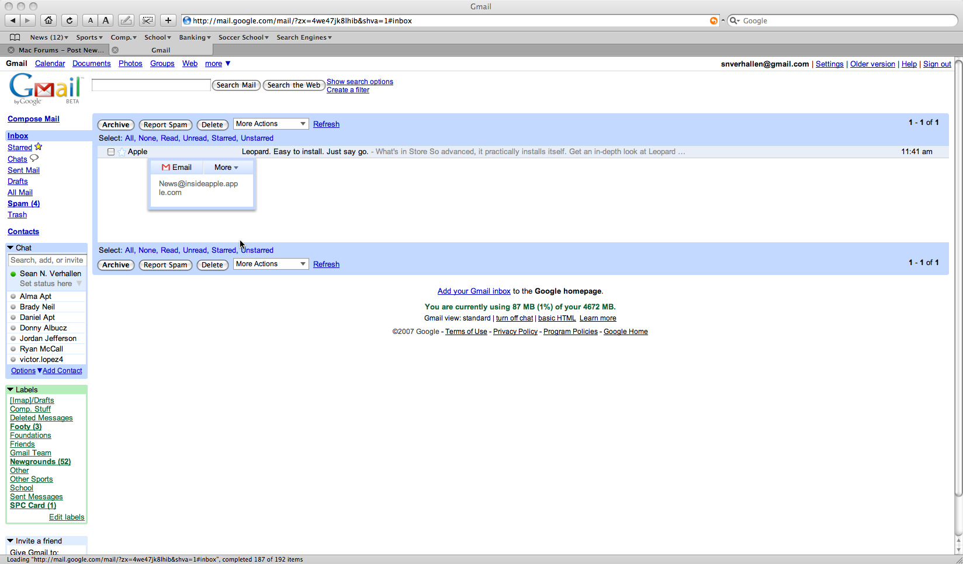Select the Gmail browser tab
Viewport: 963px width, 564px height.
click(161, 50)
